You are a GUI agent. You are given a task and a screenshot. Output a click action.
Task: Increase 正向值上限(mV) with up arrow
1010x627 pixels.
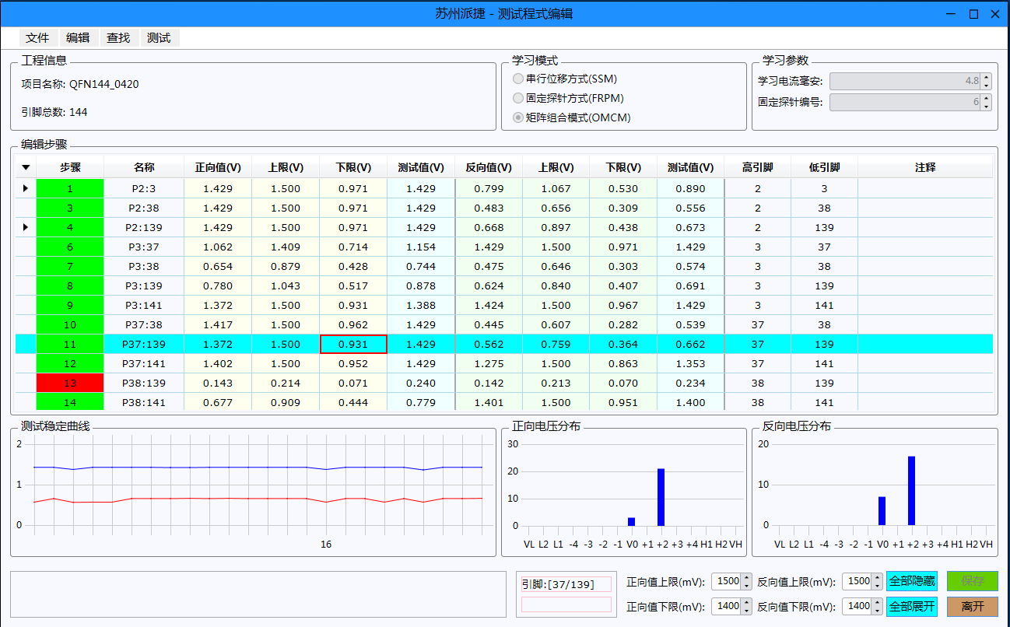point(747,577)
